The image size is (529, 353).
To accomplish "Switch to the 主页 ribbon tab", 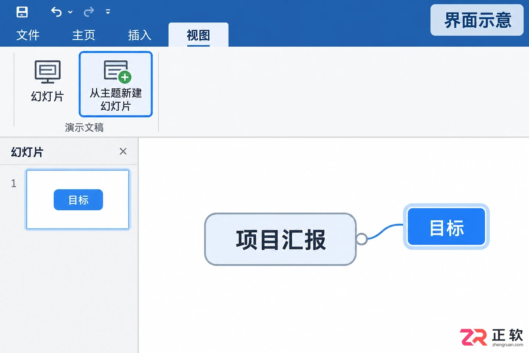I will pos(84,35).
